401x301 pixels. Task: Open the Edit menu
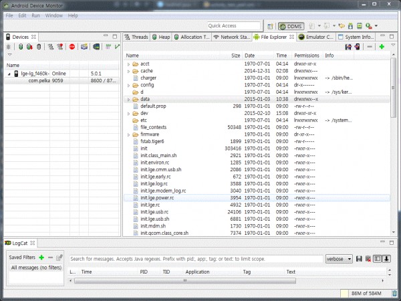click(x=22, y=15)
